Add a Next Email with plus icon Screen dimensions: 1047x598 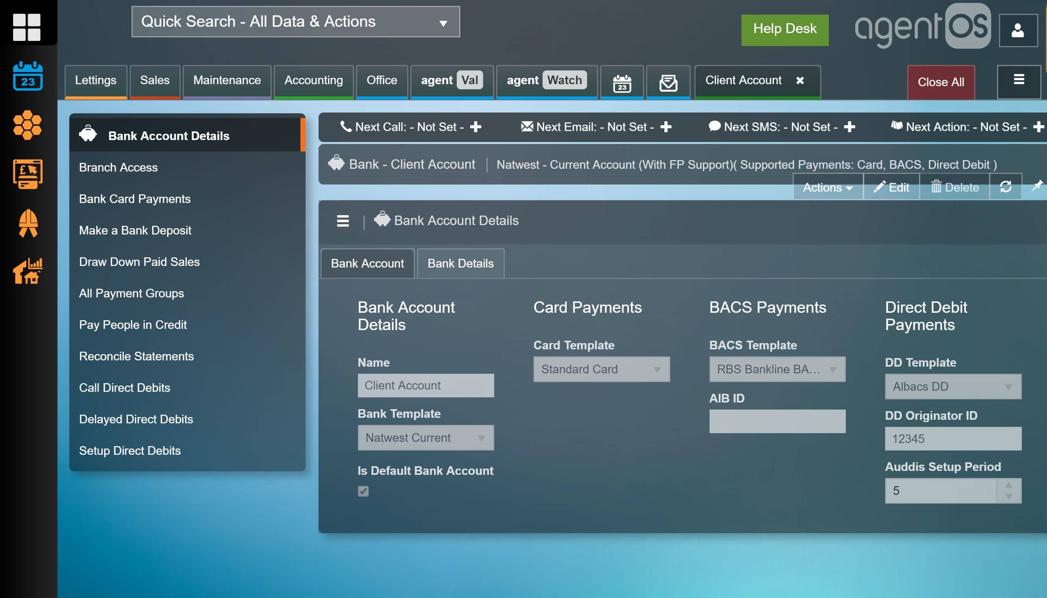point(666,127)
